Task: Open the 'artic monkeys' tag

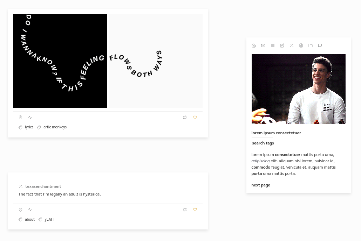Action: tap(55, 127)
